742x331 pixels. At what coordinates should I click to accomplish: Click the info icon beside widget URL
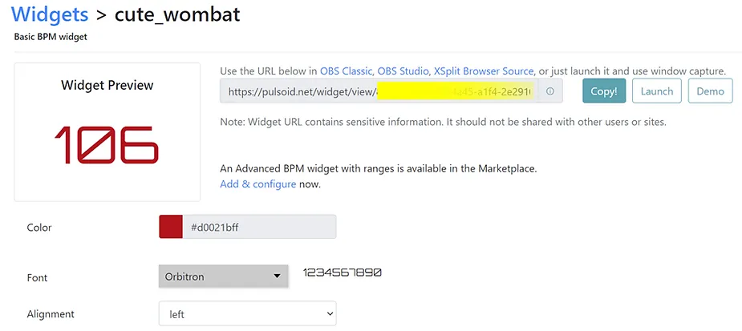(x=549, y=91)
